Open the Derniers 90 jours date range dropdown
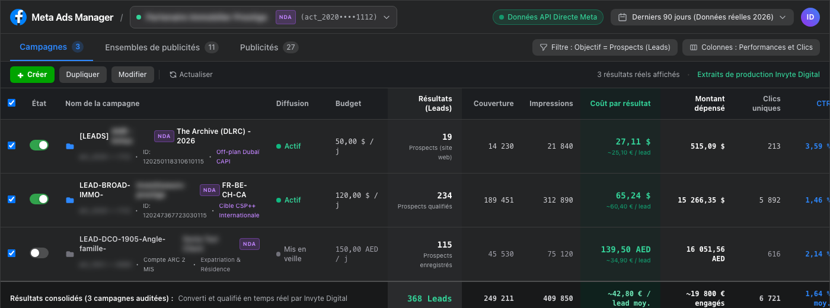Image resolution: width=830 pixels, height=308 pixels. tap(702, 17)
